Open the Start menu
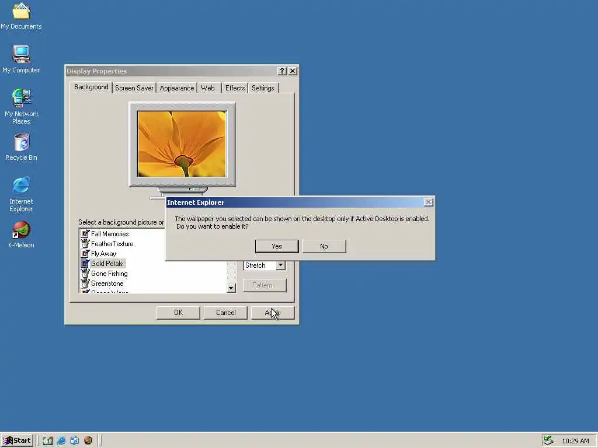Screen dimensions: 598x448 [17, 441]
